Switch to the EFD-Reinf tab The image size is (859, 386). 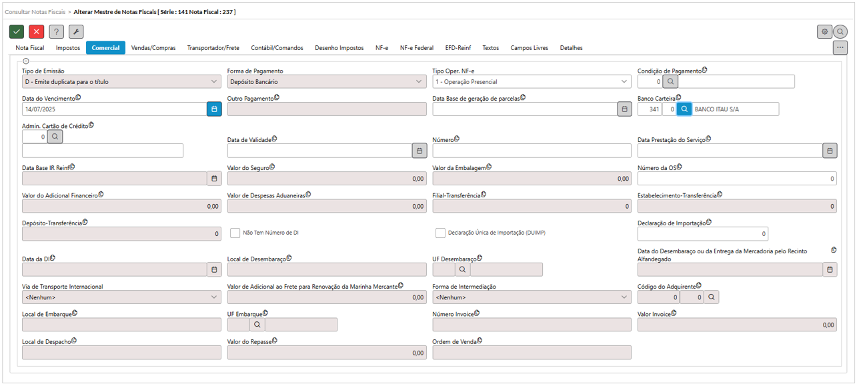pos(458,48)
